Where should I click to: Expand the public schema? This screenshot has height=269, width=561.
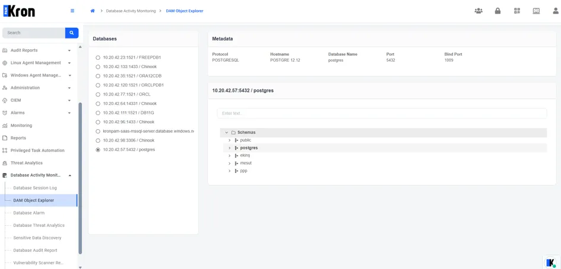click(x=230, y=140)
